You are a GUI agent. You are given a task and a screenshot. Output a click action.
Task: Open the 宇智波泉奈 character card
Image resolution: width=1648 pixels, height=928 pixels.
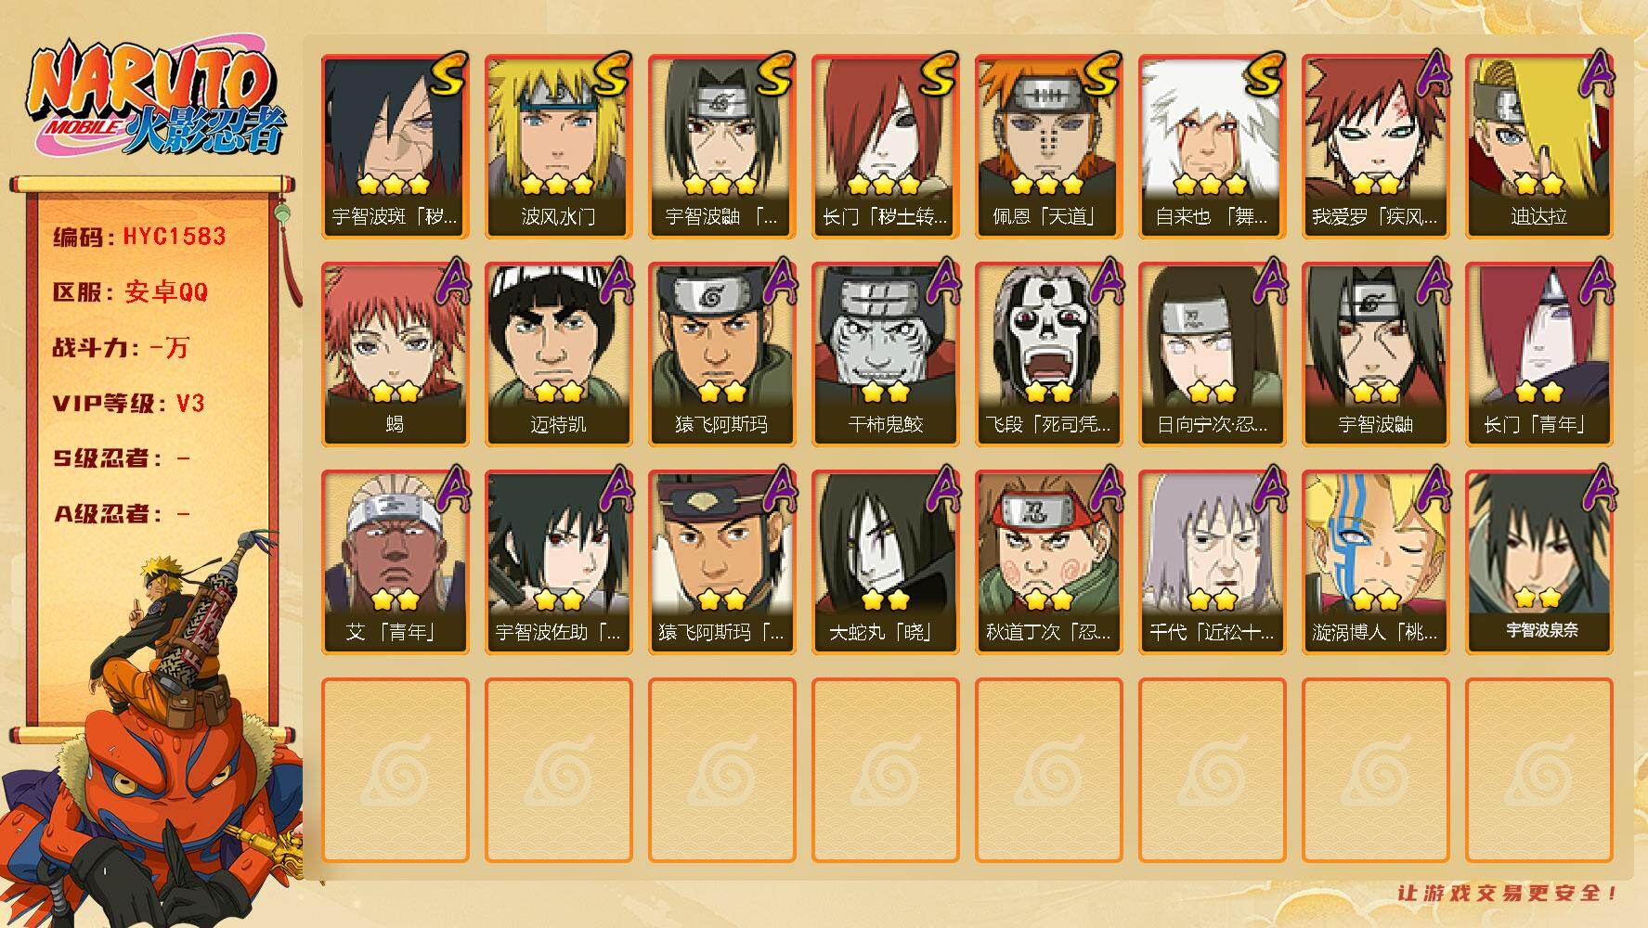point(1538,562)
